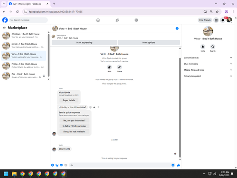Expand Chat members section
The height and width of the screenshot is (178, 237).
(x=208, y=64)
